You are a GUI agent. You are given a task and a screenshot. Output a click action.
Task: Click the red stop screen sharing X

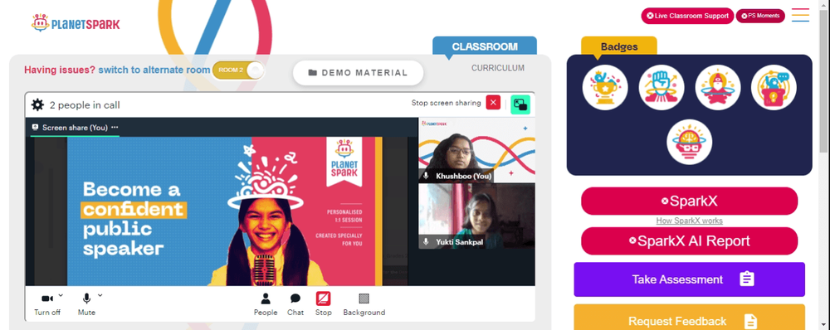(x=493, y=103)
